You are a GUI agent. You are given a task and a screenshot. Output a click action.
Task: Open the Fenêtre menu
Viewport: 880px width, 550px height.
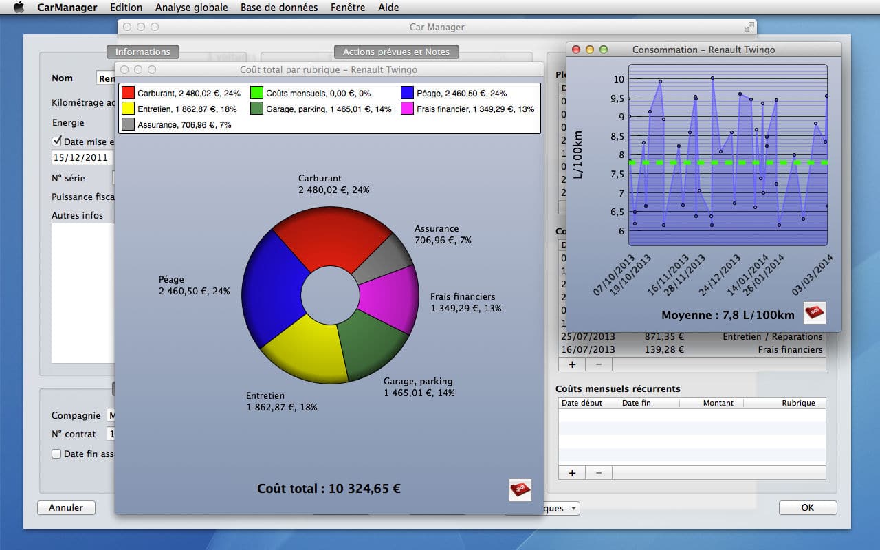(348, 8)
